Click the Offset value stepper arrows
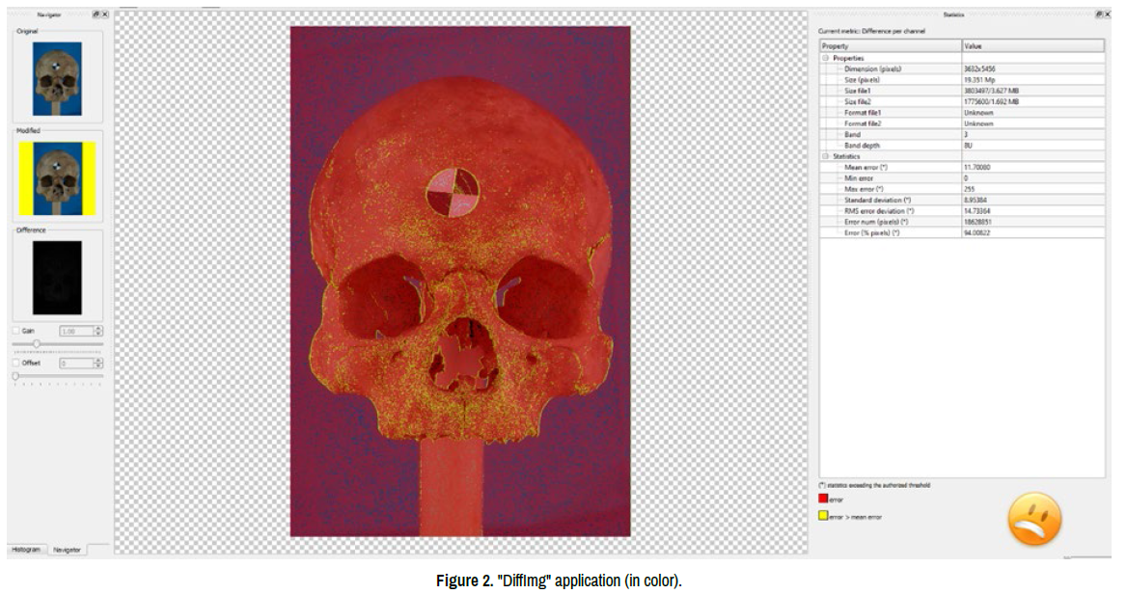 tap(97, 364)
